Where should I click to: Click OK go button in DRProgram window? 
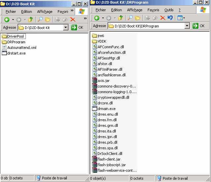[199, 26]
